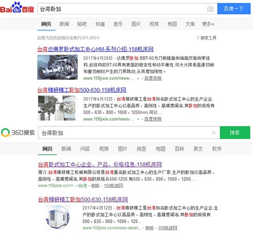Screen dimensions: 253x234
Task: Switch to 360 视频 tab
Action: point(104,149)
